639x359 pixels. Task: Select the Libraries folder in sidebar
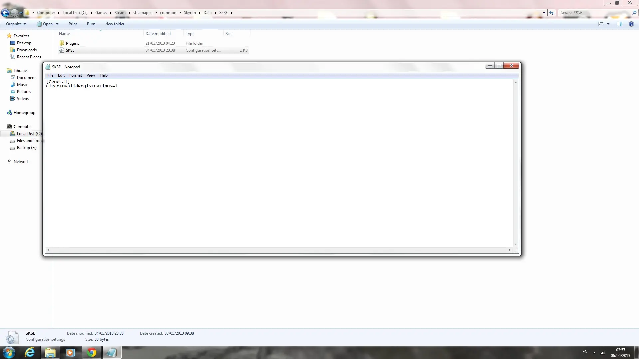[x=21, y=70]
